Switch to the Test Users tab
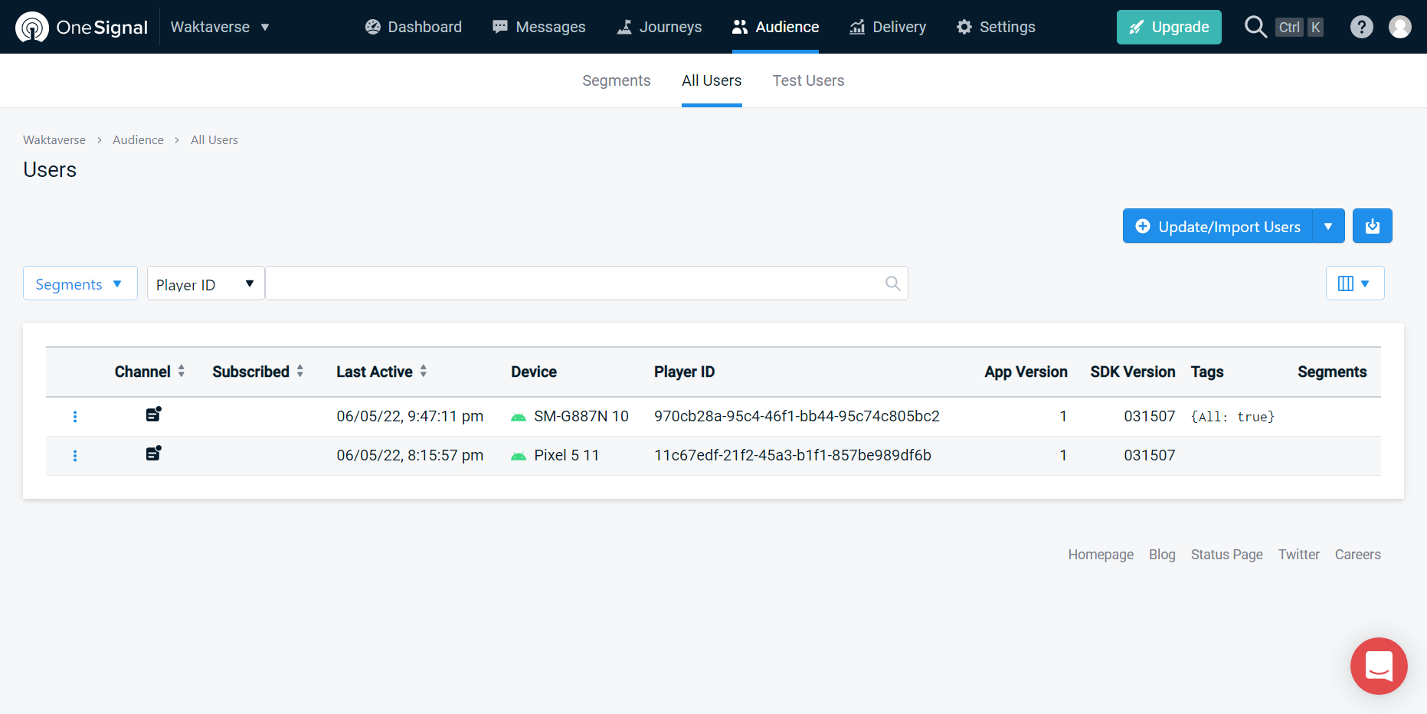 808,80
